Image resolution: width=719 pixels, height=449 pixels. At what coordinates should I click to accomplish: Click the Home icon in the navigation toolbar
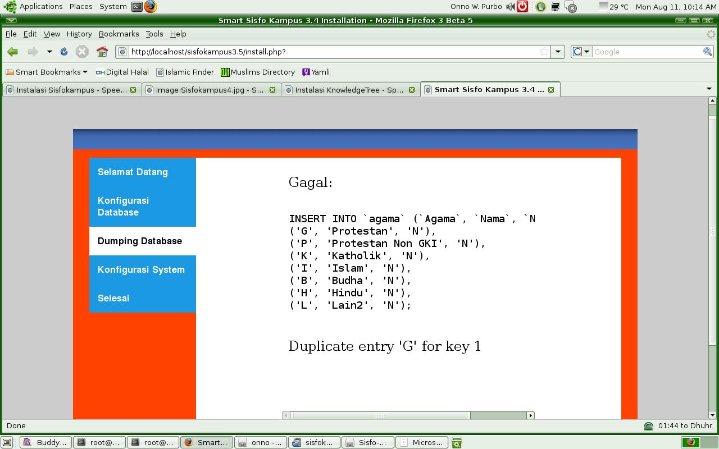tap(102, 52)
